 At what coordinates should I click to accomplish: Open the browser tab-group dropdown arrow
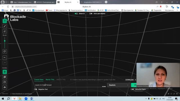click(x=6, y=2)
